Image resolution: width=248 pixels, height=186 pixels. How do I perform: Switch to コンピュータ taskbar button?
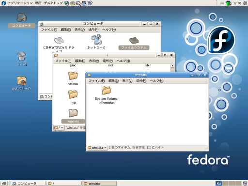click(x=28, y=184)
